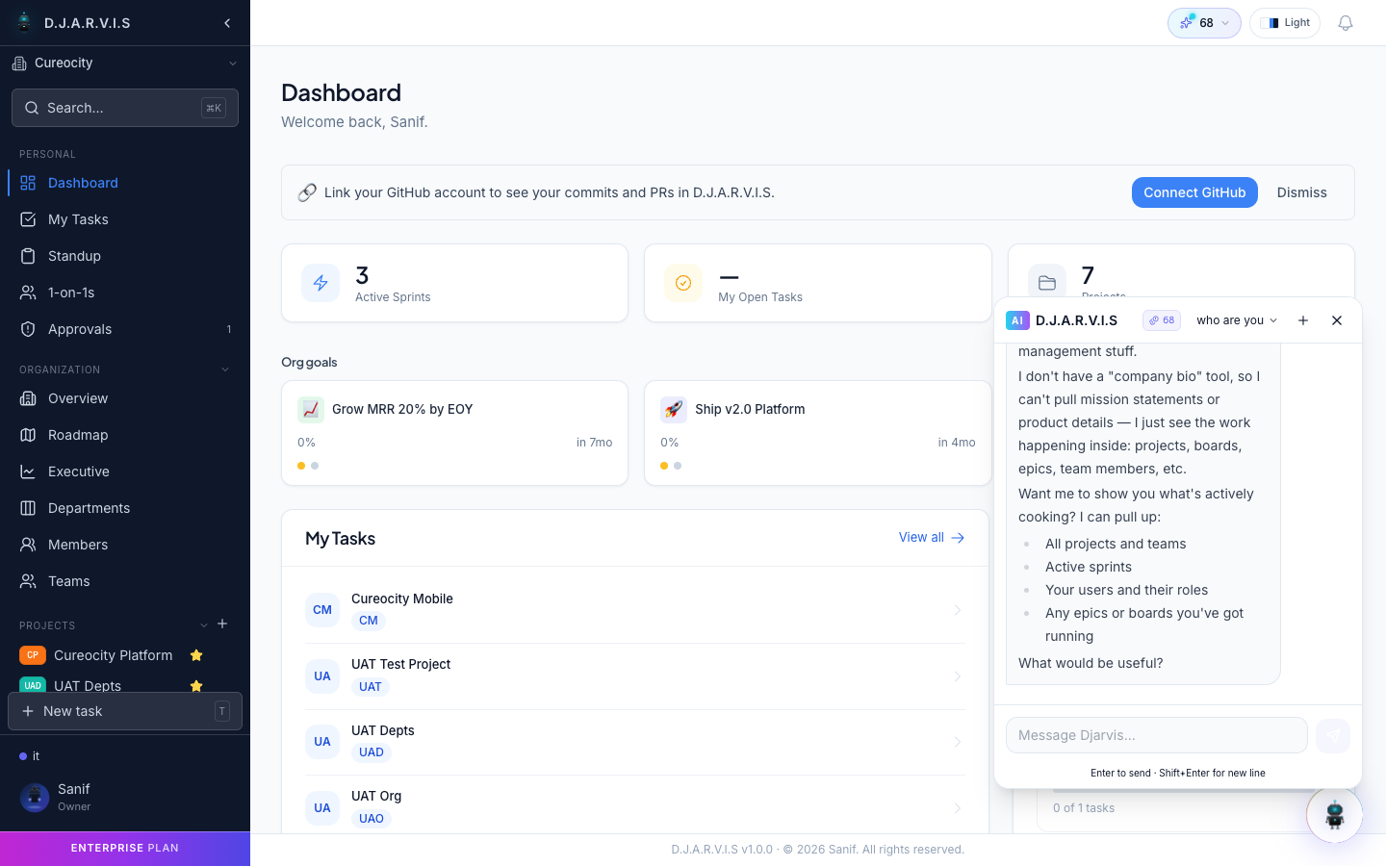Click the 'it' status indicator

pyautogui.click(x=30, y=756)
